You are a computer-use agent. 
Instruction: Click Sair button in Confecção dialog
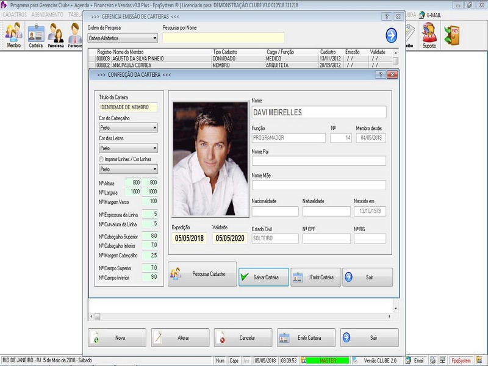pos(368,277)
